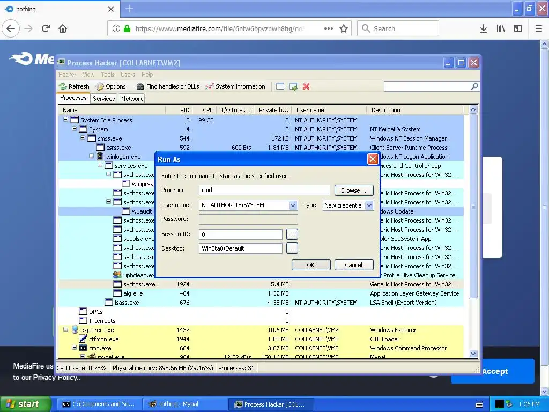549x412 pixels.
Task: Sort by the PID column header
Action: point(179,110)
